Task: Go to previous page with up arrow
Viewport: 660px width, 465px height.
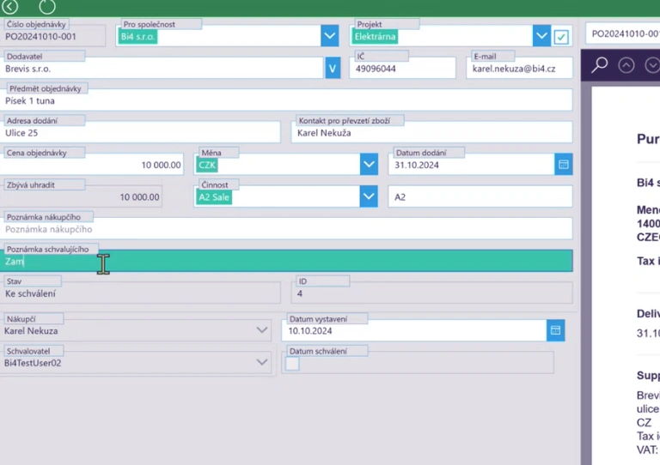Action: click(626, 65)
